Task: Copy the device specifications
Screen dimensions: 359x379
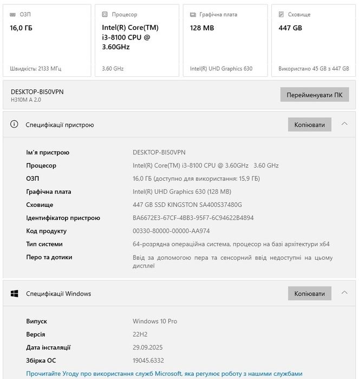Action: coord(309,125)
